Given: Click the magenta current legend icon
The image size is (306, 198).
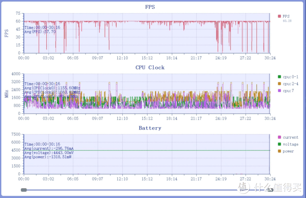Looking at the screenshot, I should point(279,137).
